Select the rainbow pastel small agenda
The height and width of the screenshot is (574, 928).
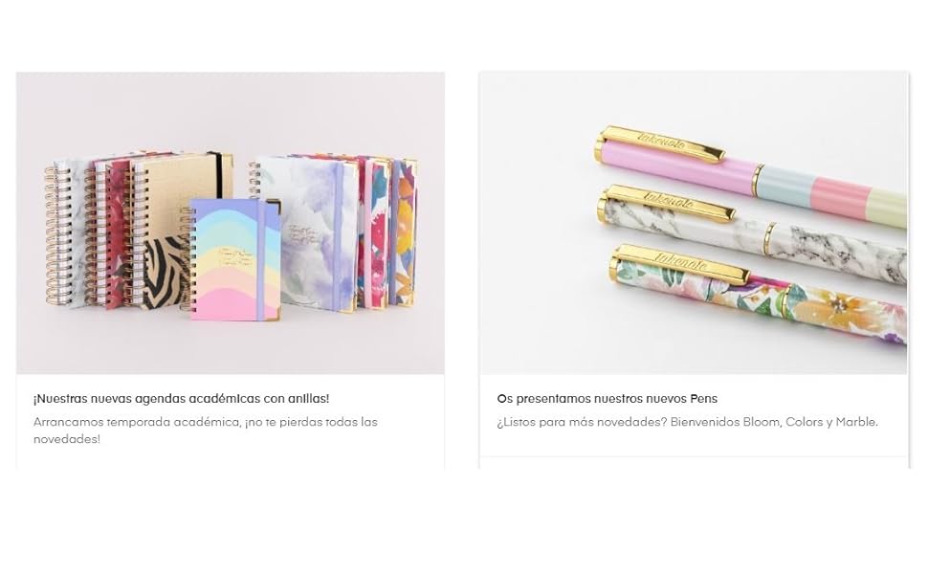[235, 260]
